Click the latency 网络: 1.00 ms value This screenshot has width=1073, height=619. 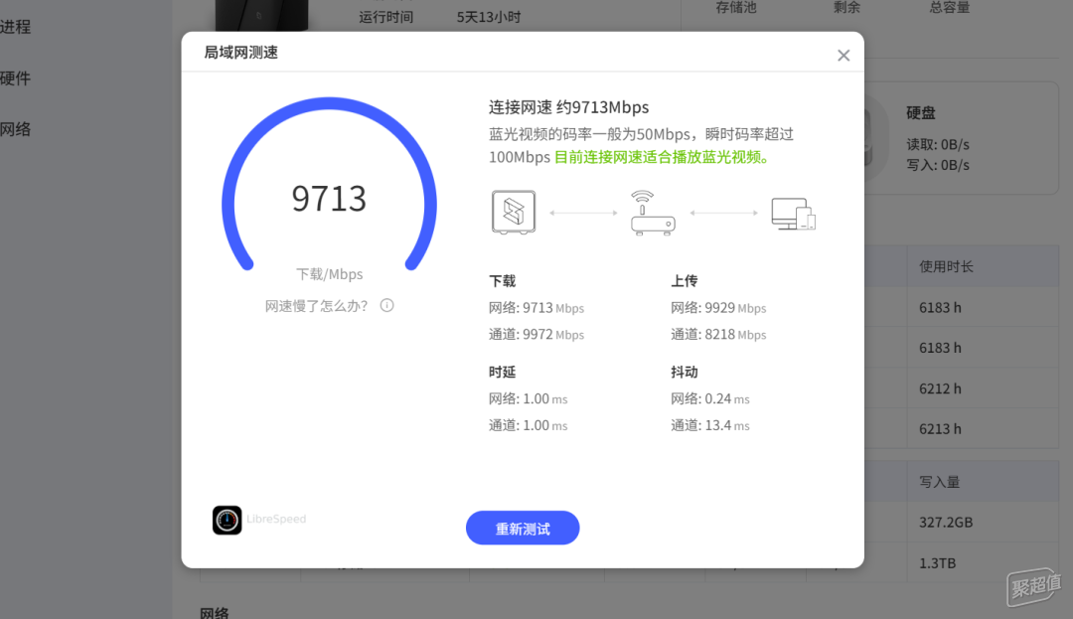click(x=529, y=398)
